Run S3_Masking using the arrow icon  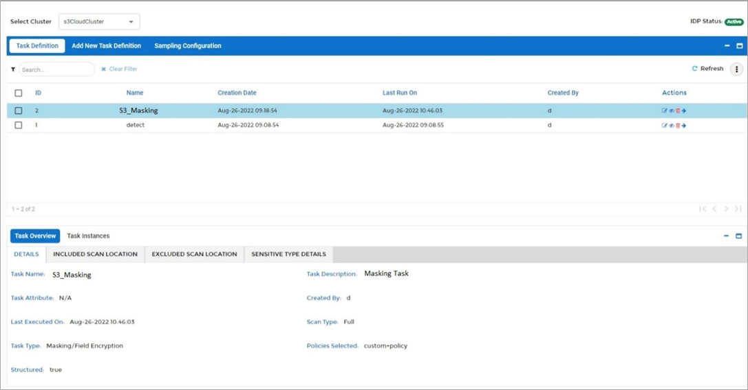(683, 111)
